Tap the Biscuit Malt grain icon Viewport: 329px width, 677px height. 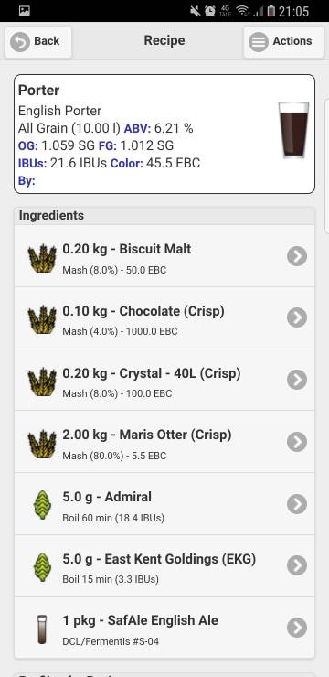[x=42, y=258]
